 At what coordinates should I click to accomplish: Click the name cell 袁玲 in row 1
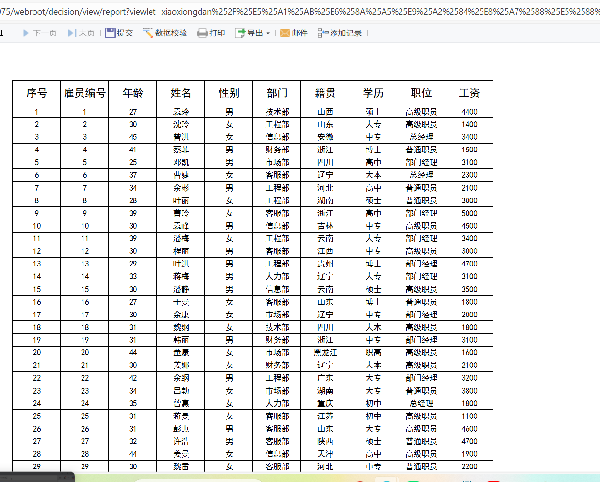pos(181,112)
